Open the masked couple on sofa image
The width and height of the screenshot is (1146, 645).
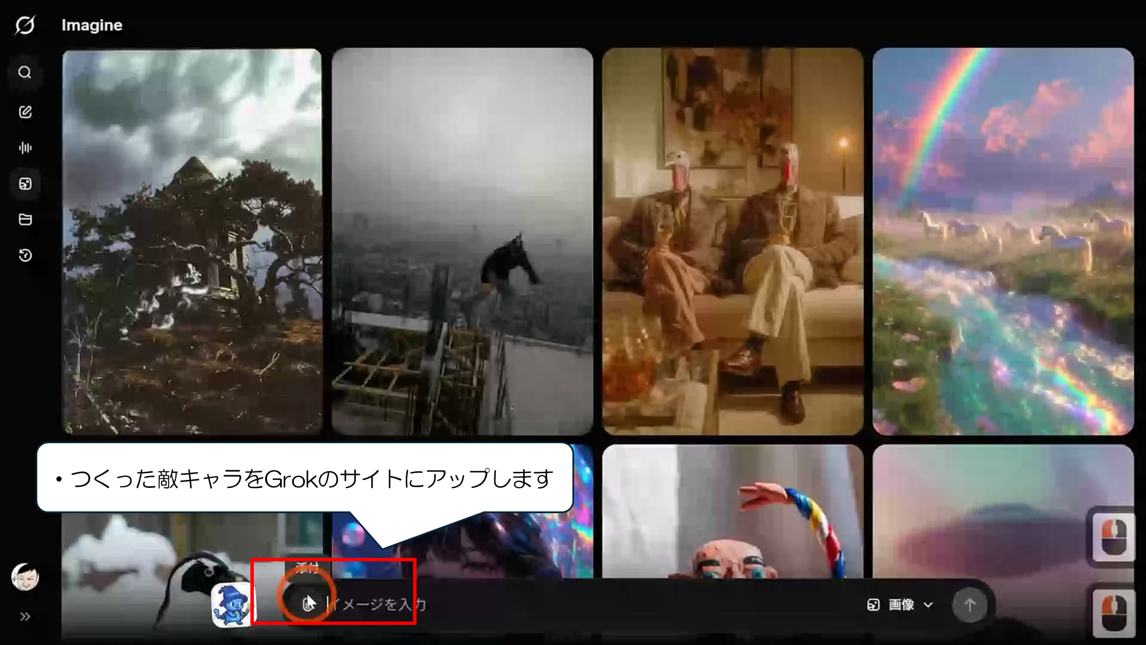point(732,241)
